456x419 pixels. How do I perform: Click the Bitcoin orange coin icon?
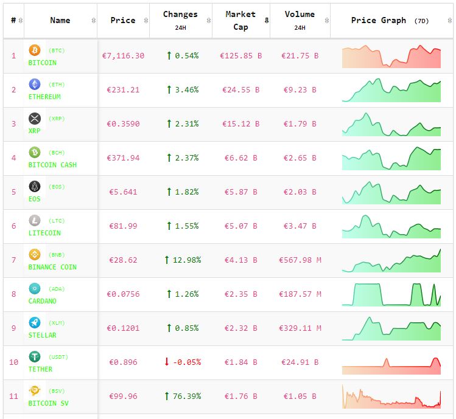35,50
